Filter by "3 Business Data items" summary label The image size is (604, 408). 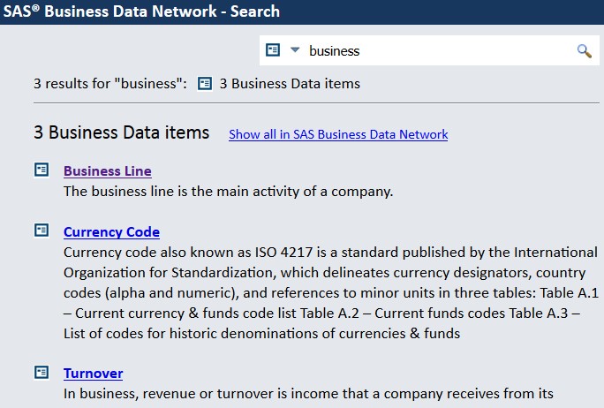[290, 84]
